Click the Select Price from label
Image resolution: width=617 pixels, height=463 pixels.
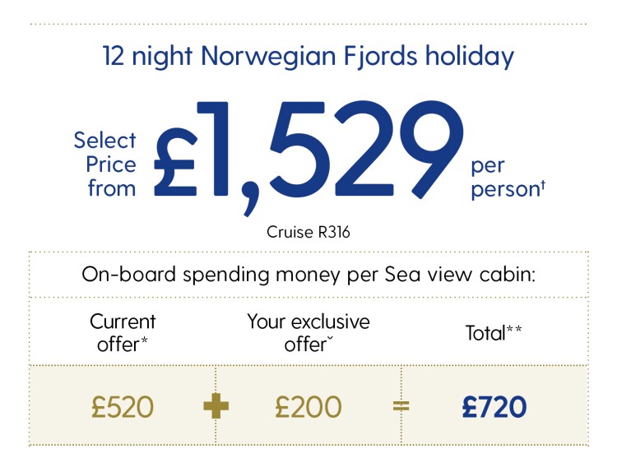pyautogui.click(x=105, y=164)
